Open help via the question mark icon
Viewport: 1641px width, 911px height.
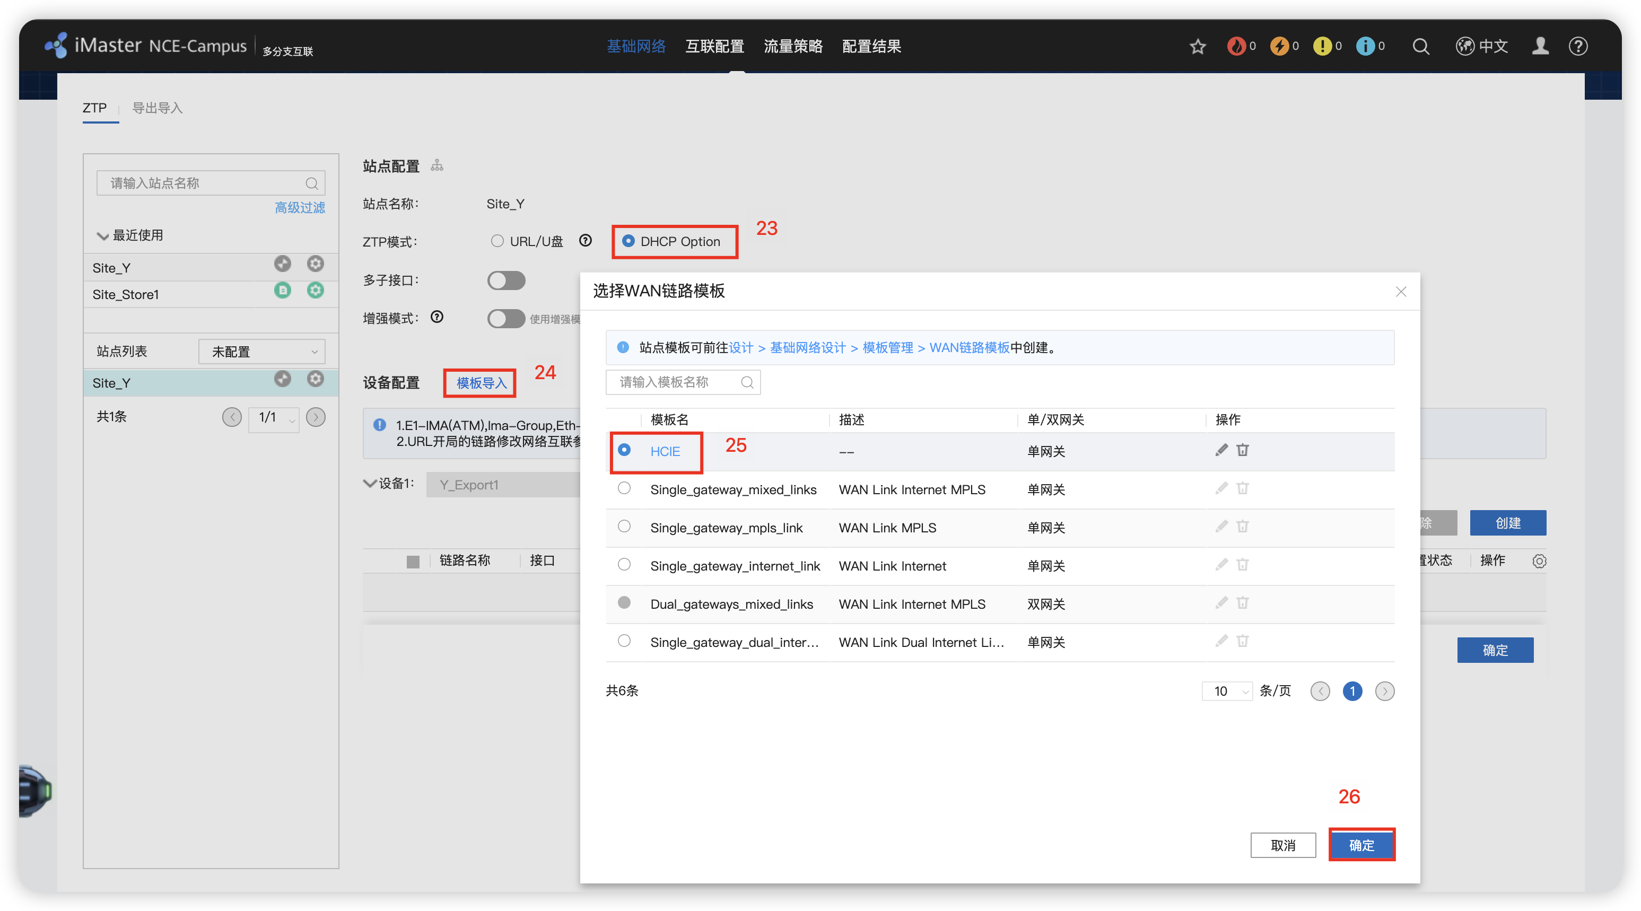pos(1578,46)
